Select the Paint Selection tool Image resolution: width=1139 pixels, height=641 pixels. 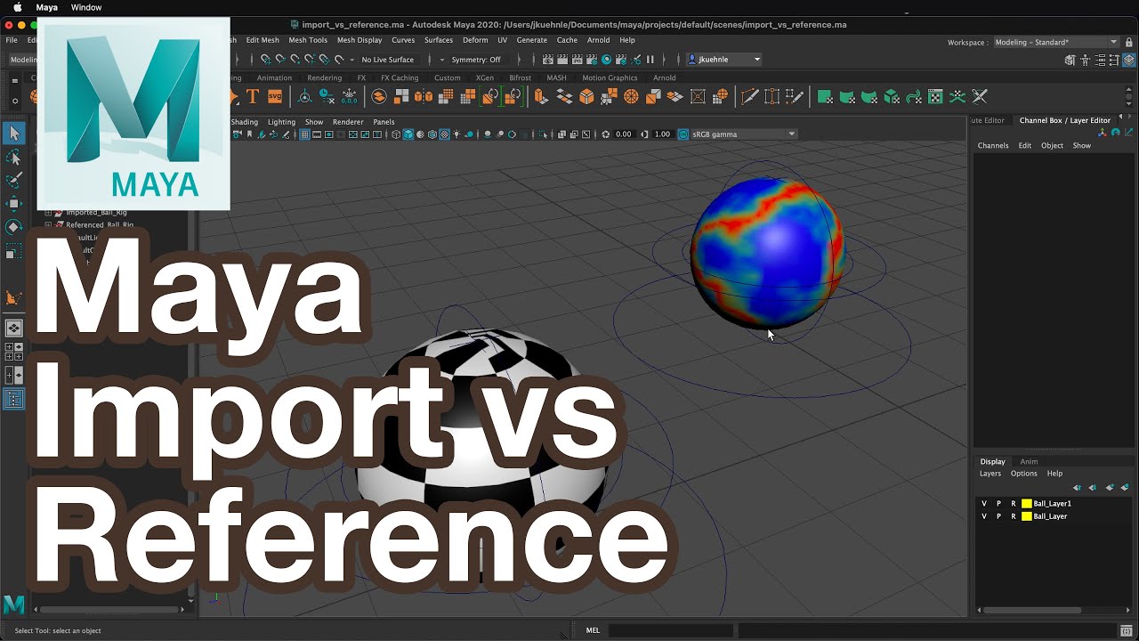(14, 181)
